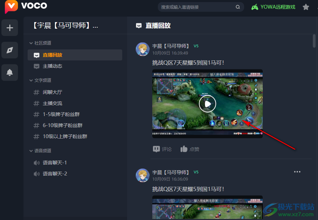Open YOWA远程游戏 link
The image size is (318, 220).
[278, 7]
